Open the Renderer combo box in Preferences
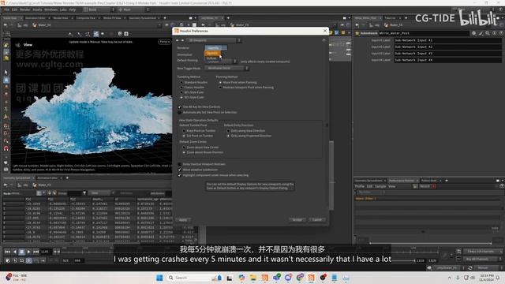This screenshot has height=284, width=505. [x=215, y=47]
